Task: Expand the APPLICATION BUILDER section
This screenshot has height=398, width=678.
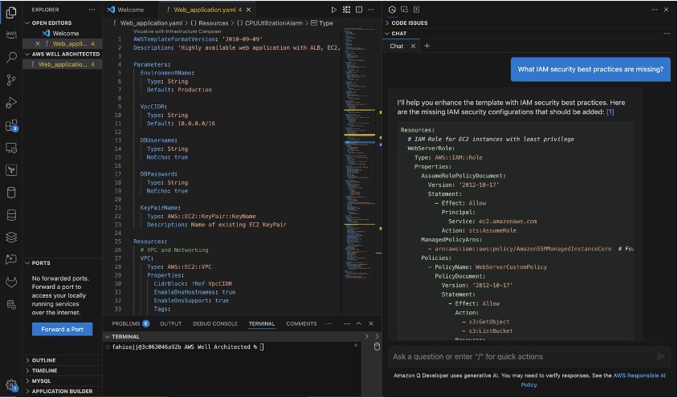Action: click(x=62, y=391)
